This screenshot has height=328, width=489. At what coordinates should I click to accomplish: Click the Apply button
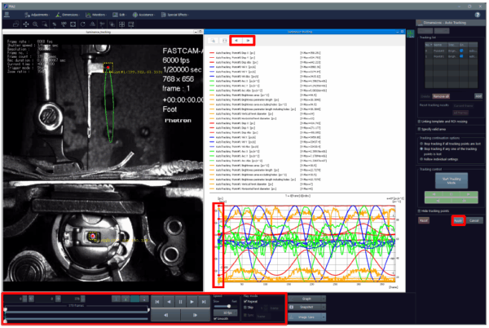(459, 220)
